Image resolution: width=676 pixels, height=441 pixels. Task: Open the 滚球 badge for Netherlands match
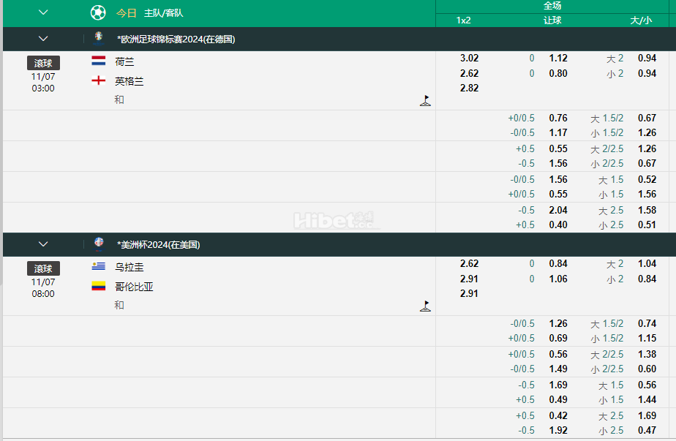tap(43, 63)
